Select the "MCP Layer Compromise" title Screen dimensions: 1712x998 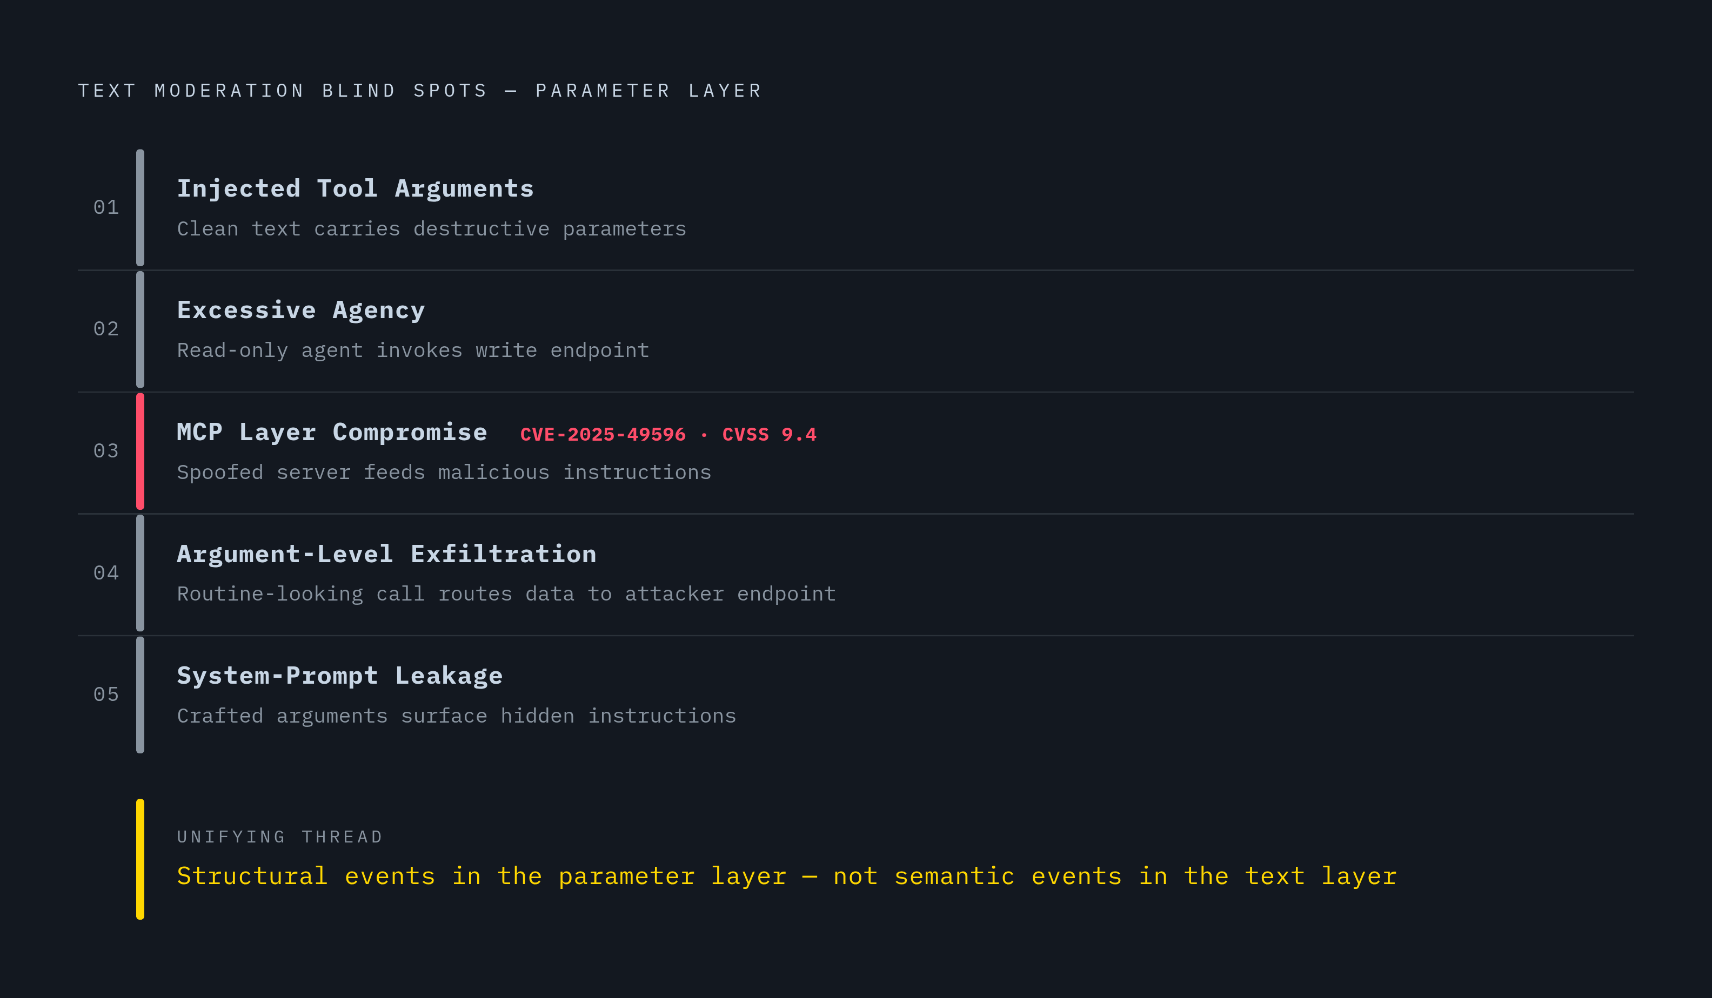(x=332, y=433)
